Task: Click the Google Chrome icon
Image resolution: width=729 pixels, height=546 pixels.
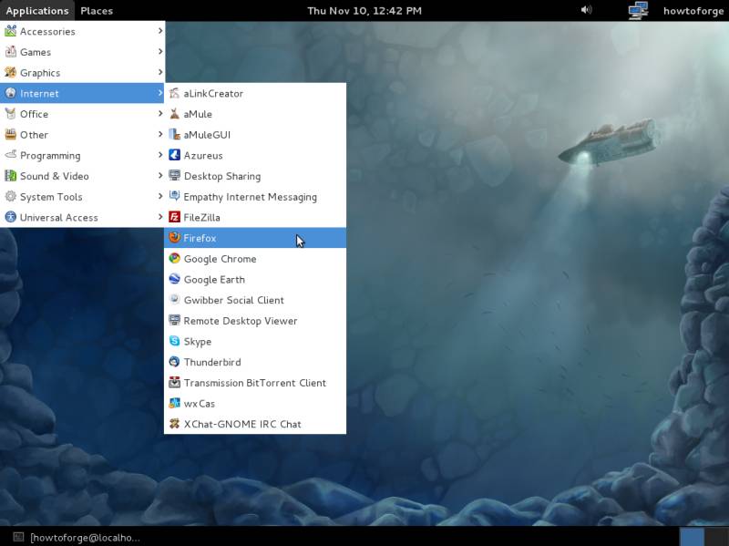Action: click(174, 259)
